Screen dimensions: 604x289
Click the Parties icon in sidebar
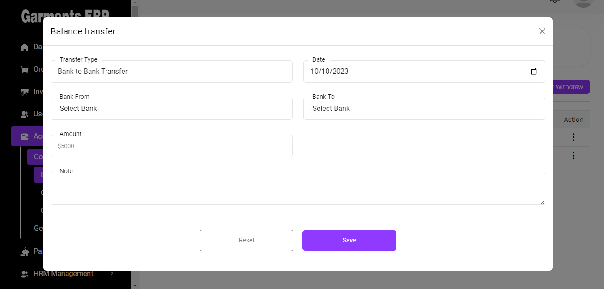coord(25,252)
